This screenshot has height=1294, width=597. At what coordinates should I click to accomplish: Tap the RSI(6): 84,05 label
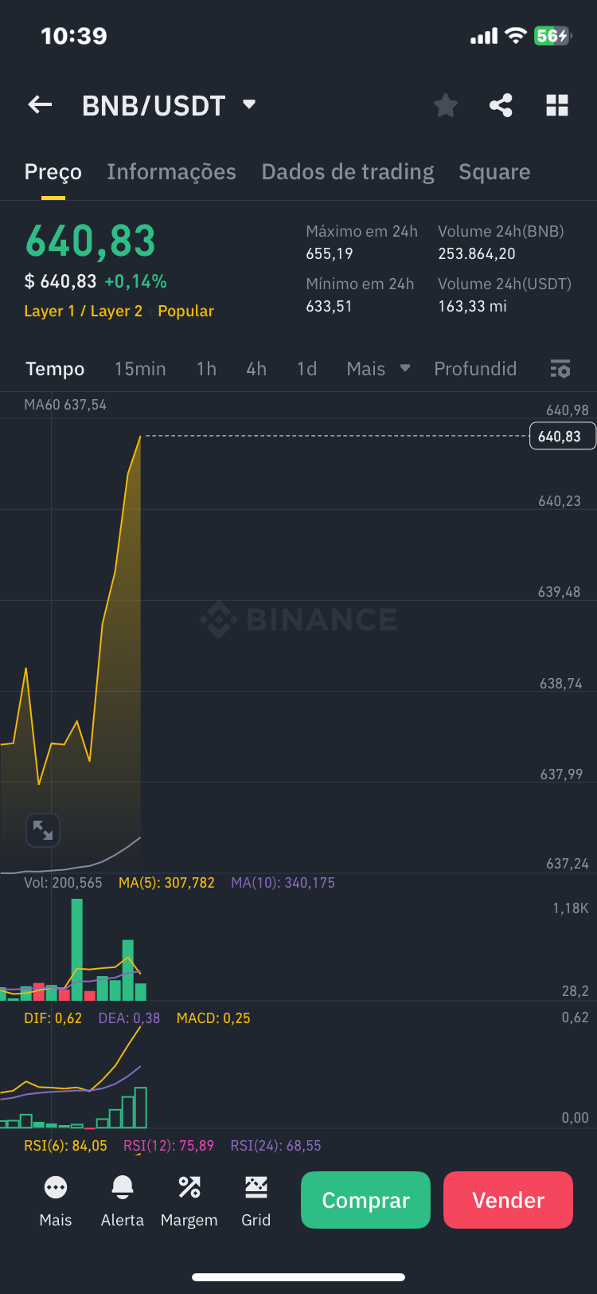[65, 1146]
